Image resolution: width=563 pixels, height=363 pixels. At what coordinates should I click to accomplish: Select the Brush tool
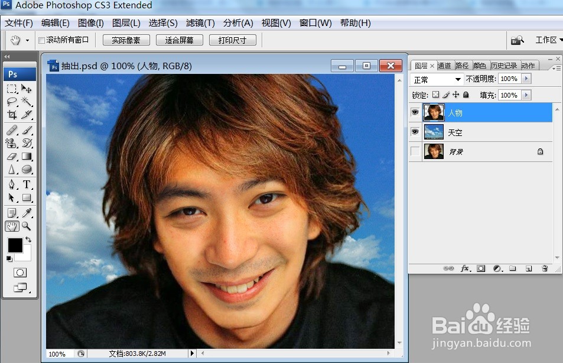26,129
